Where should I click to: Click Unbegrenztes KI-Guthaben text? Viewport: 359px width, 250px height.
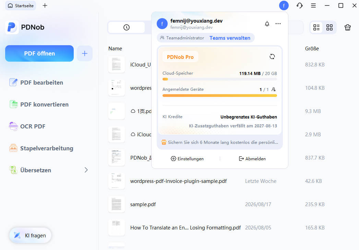[x=249, y=117]
